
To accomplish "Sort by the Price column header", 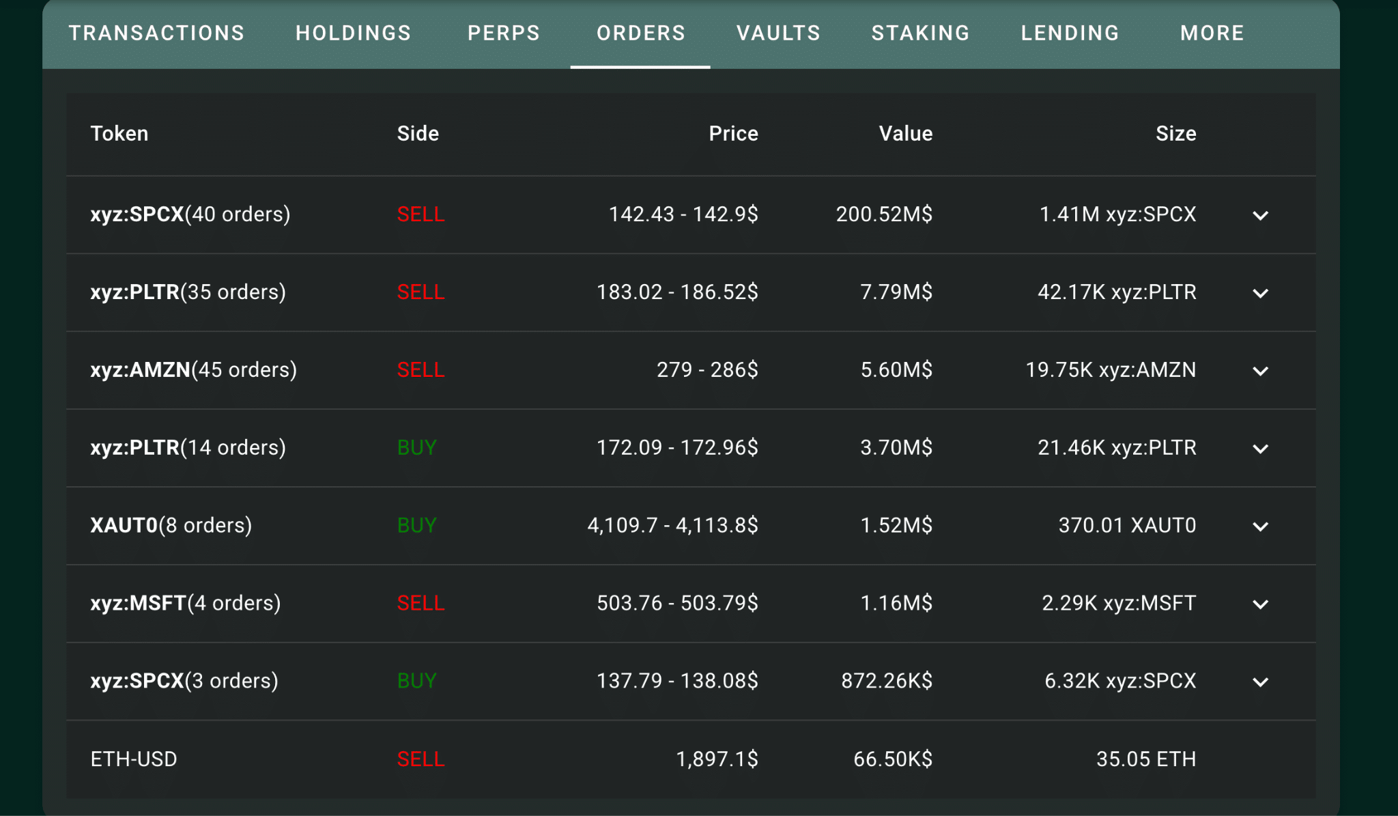I will coord(733,133).
